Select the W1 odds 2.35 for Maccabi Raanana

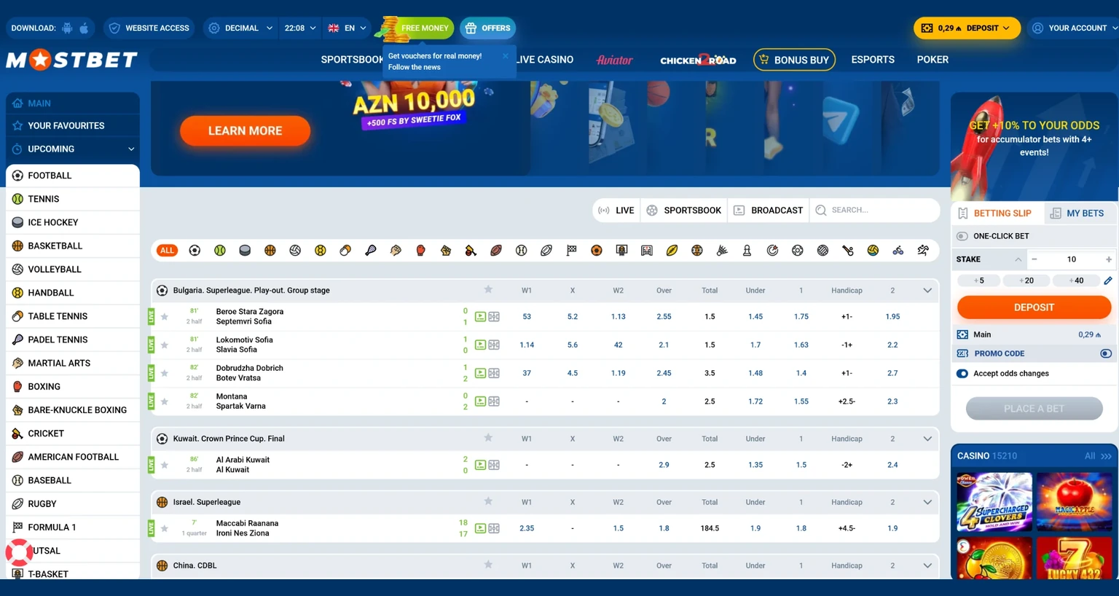click(527, 528)
